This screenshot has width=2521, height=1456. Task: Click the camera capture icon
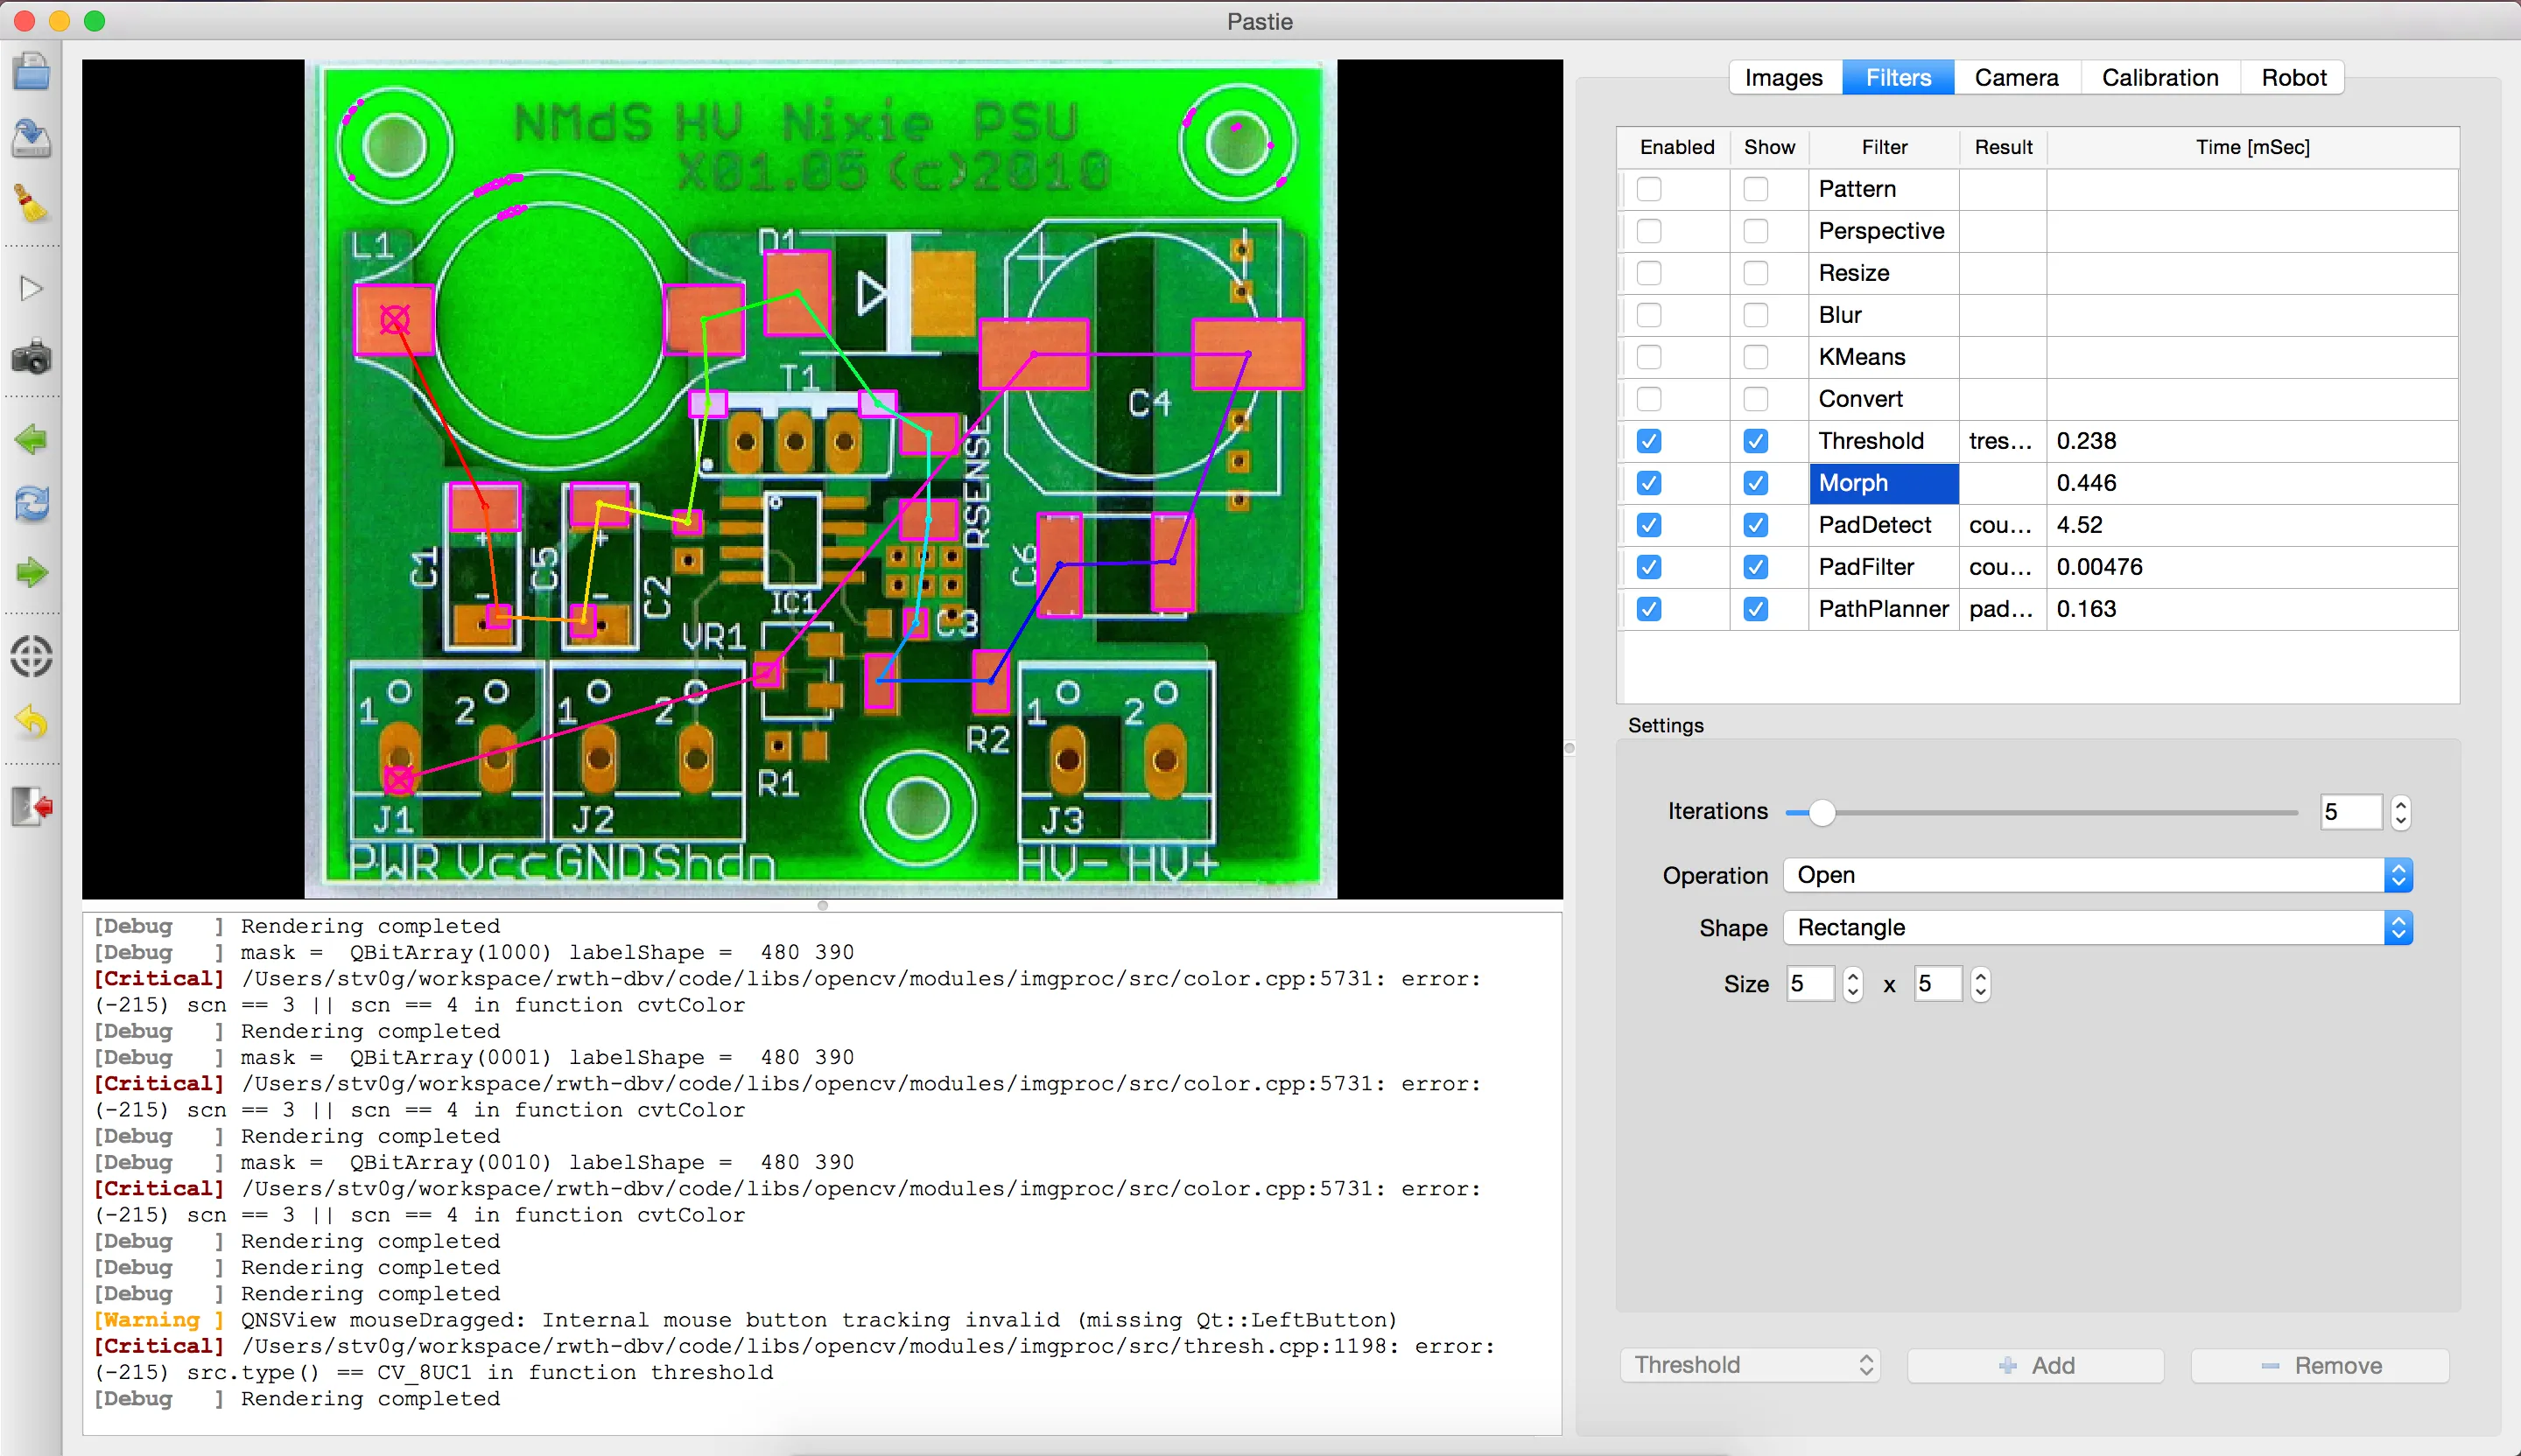(31, 357)
